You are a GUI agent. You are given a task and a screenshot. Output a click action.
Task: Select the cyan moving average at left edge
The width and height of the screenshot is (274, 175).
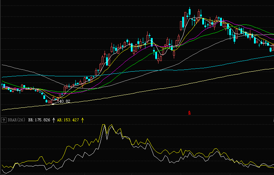(3, 77)
